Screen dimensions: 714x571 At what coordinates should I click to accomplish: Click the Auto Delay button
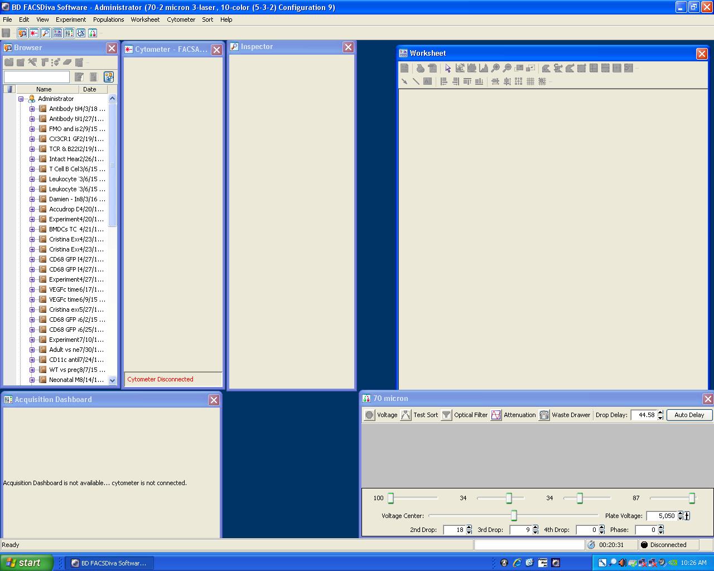click(689, 415)
